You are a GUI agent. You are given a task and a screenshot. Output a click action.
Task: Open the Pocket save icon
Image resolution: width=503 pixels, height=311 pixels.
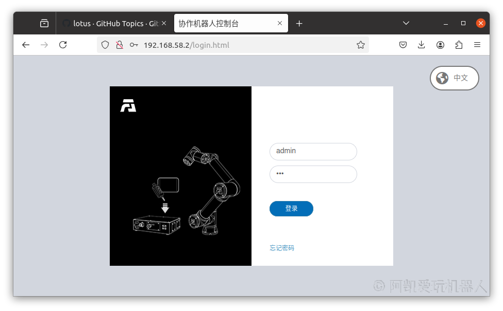403,45
